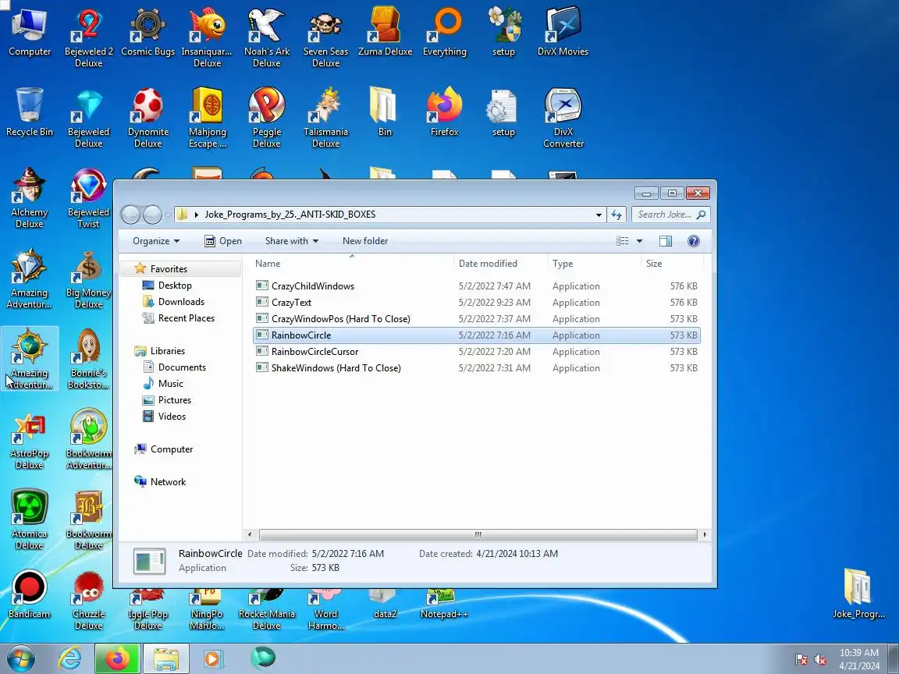
Task: Open the Windows Start menu
Action: pyautogui.click(x=21, y=659)
